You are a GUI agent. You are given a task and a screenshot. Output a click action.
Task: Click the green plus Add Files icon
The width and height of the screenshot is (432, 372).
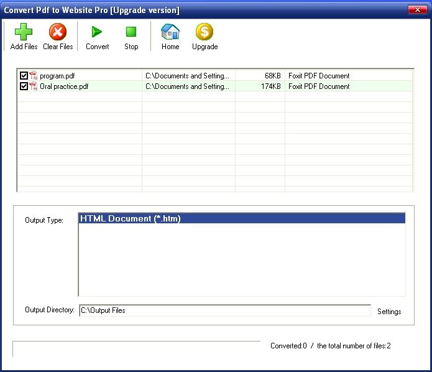click(24, 32)
